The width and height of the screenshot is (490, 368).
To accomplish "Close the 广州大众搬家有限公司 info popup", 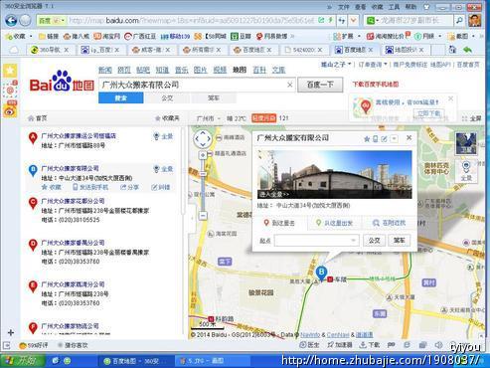I will point(409,137).
